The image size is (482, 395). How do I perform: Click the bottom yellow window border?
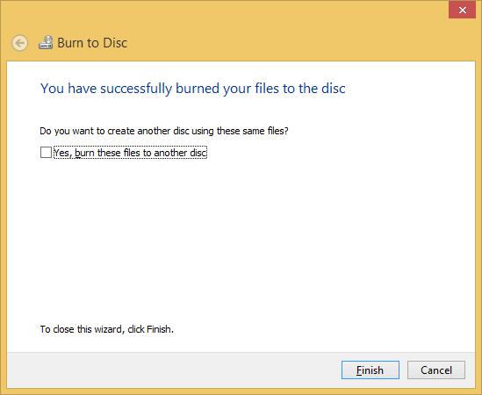click(241, 391)
